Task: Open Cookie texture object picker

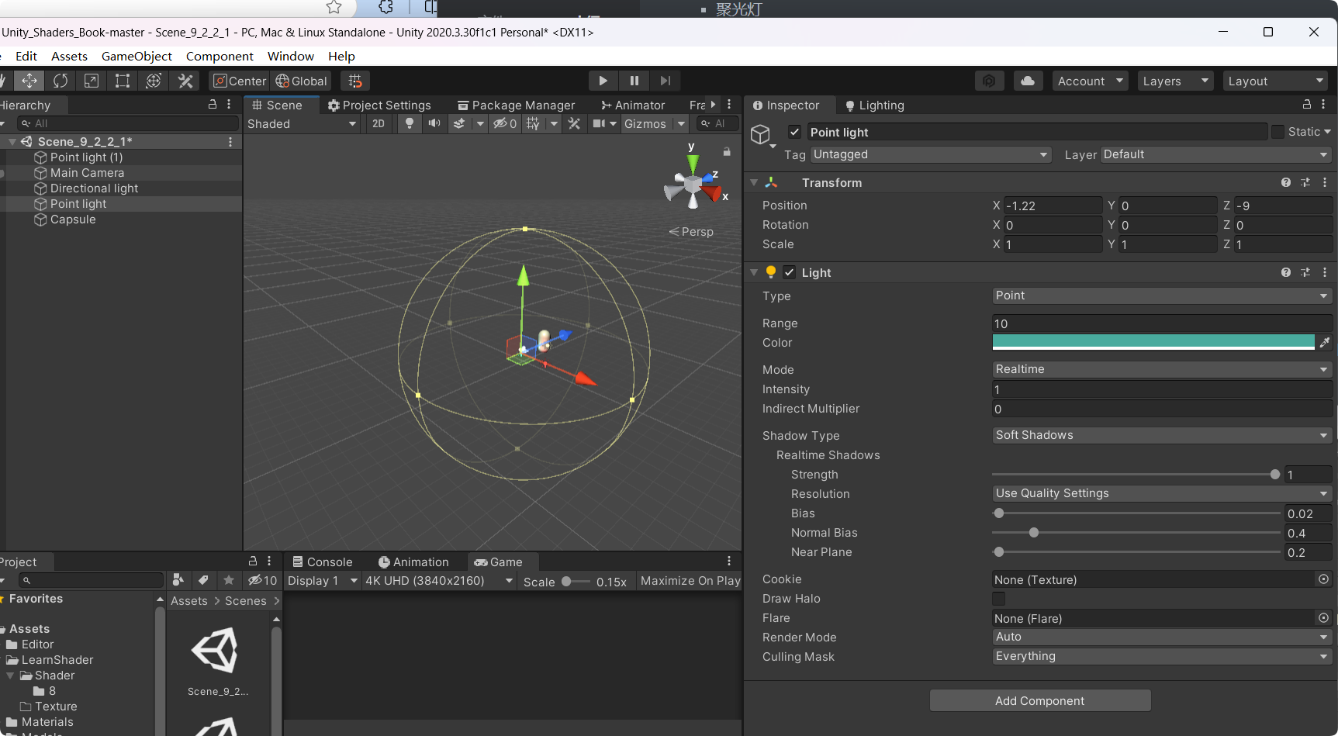Action: pyautogui.click(x=1323, y=579)
